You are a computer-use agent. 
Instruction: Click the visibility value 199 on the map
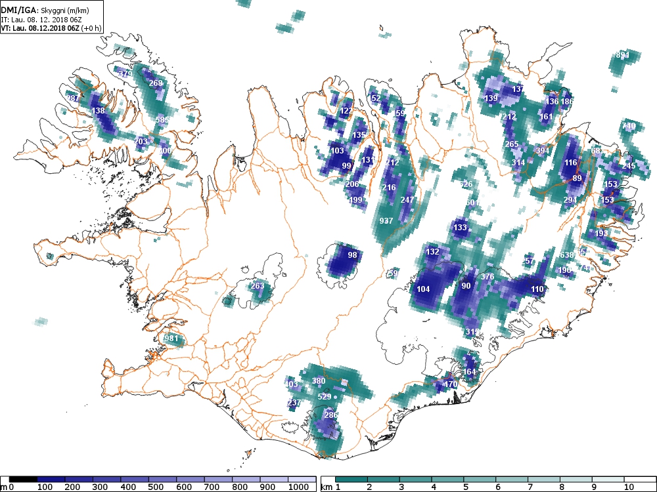click(355, 200)
